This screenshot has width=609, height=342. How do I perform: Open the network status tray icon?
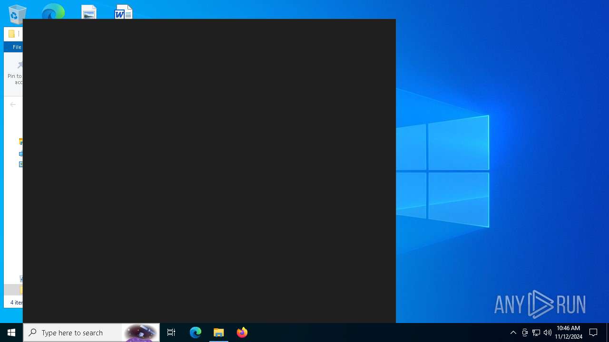(536, 332)
